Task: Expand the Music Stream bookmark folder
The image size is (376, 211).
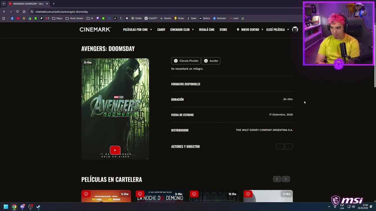Action: coord(74,18)
